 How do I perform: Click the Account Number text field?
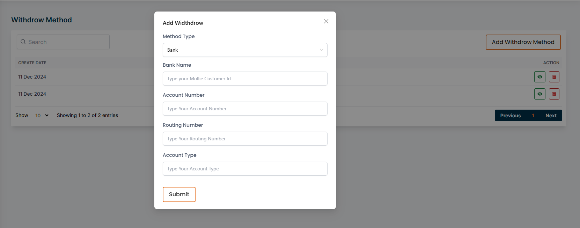tap(245, 109)
